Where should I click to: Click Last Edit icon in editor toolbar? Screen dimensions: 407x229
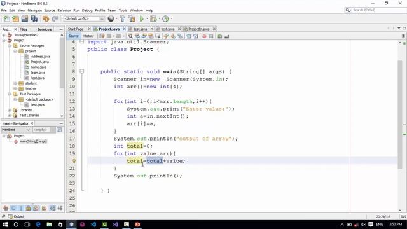102,36
